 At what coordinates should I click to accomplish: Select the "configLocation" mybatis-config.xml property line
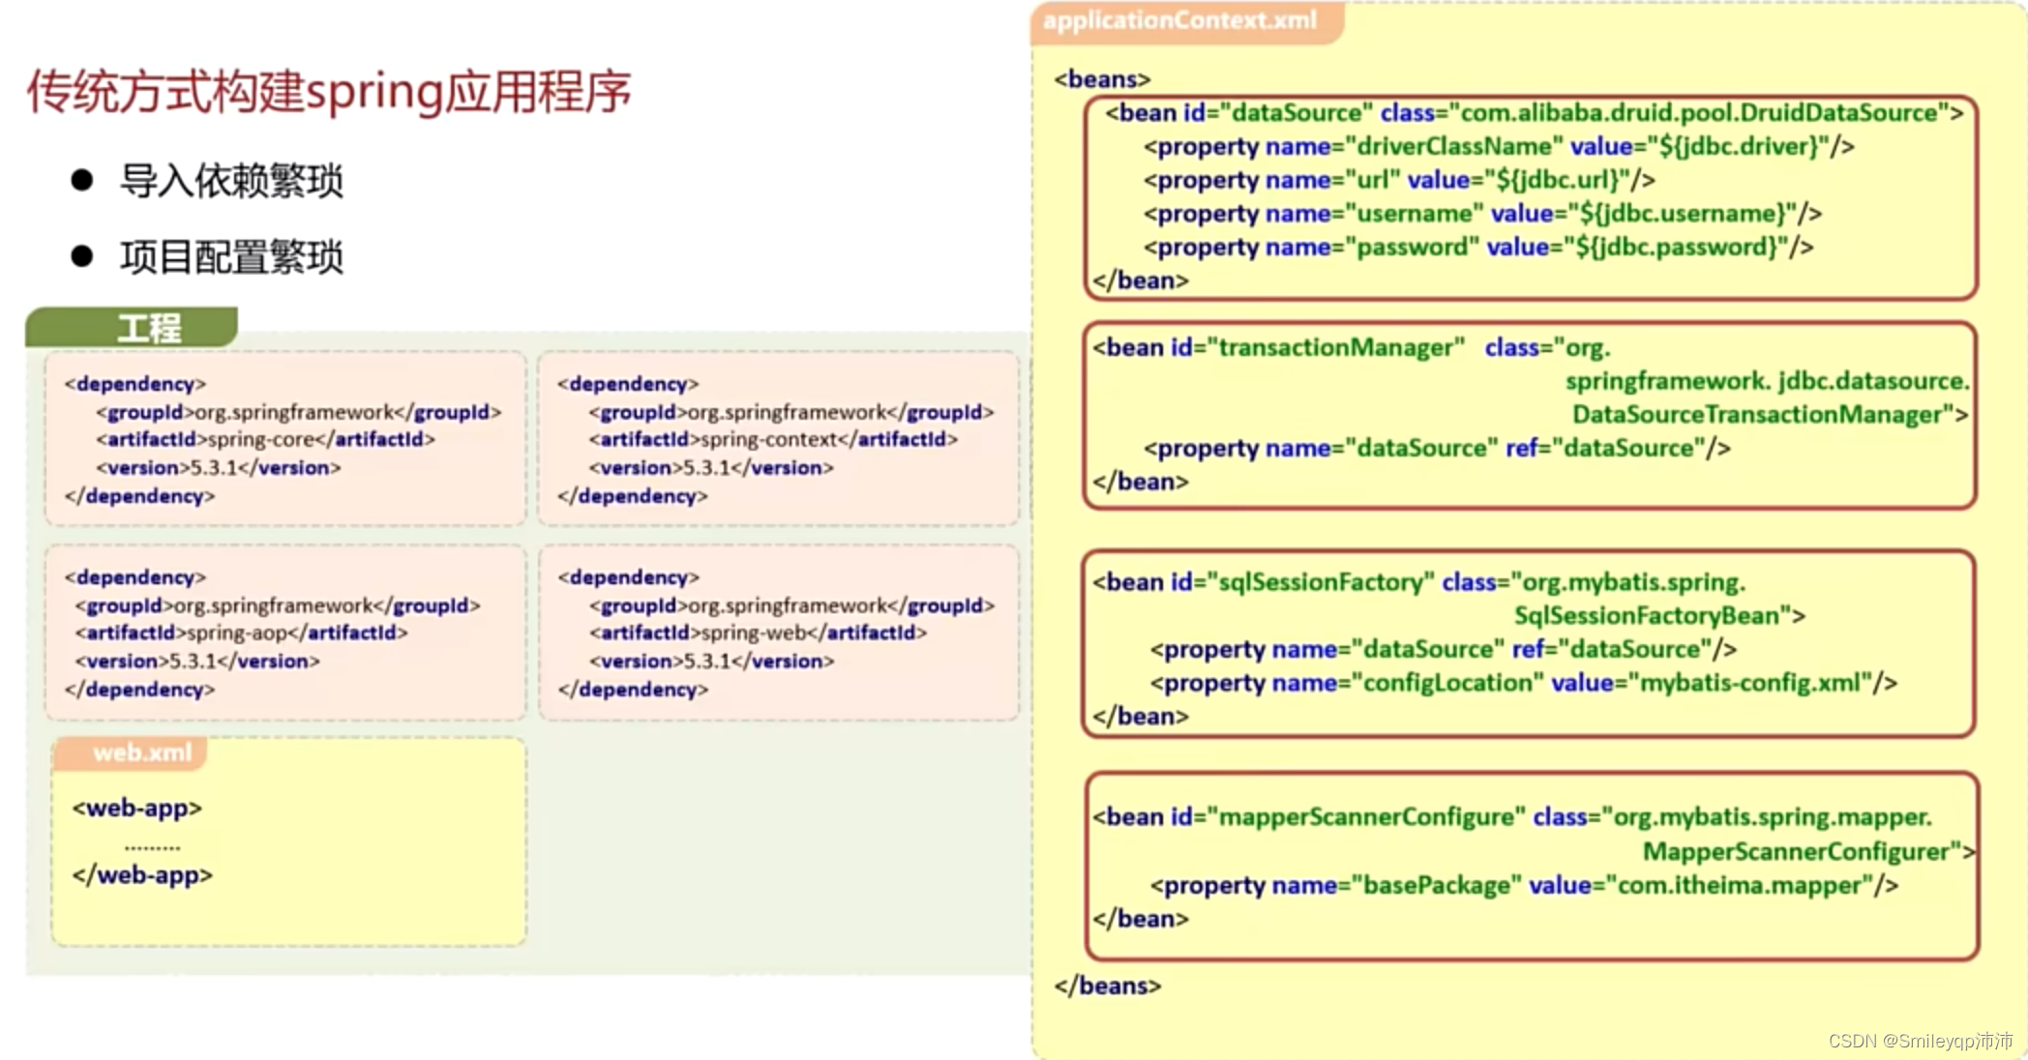pyautogui.click(x=1523, y=684)
